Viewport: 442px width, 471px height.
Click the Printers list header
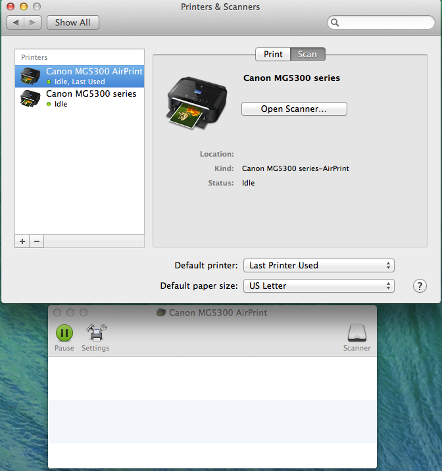tap(34, 57)
